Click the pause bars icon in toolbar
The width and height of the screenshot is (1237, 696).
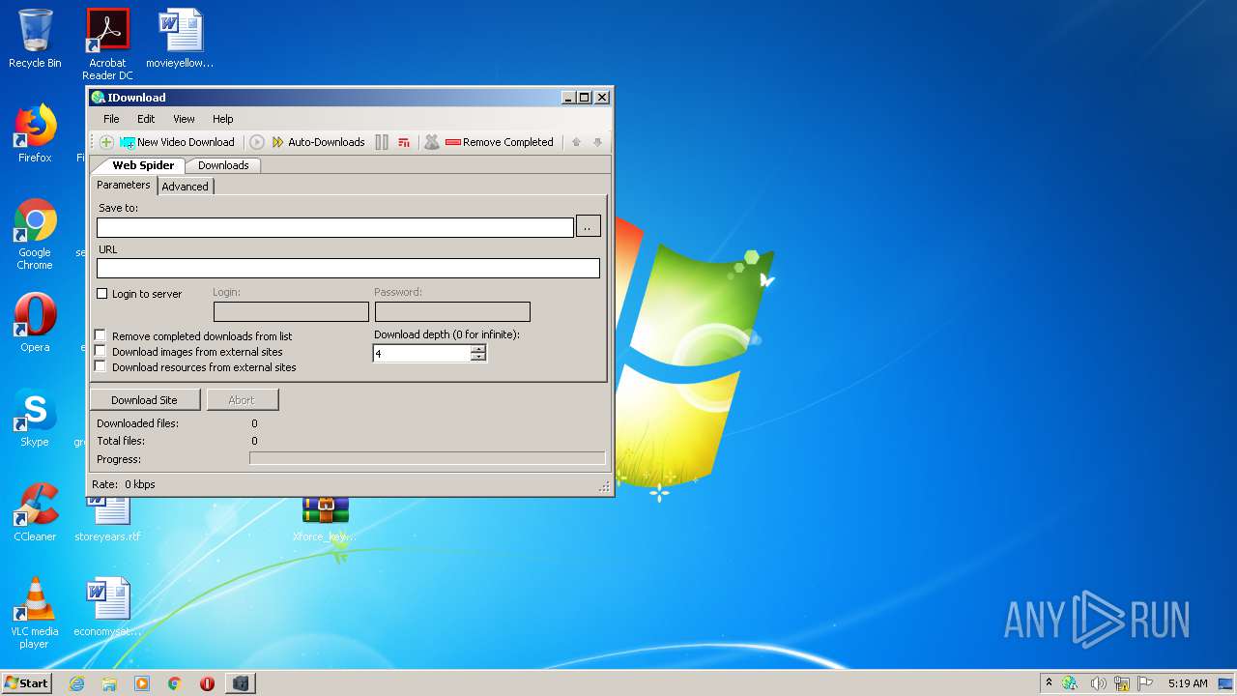pos(382,142)
